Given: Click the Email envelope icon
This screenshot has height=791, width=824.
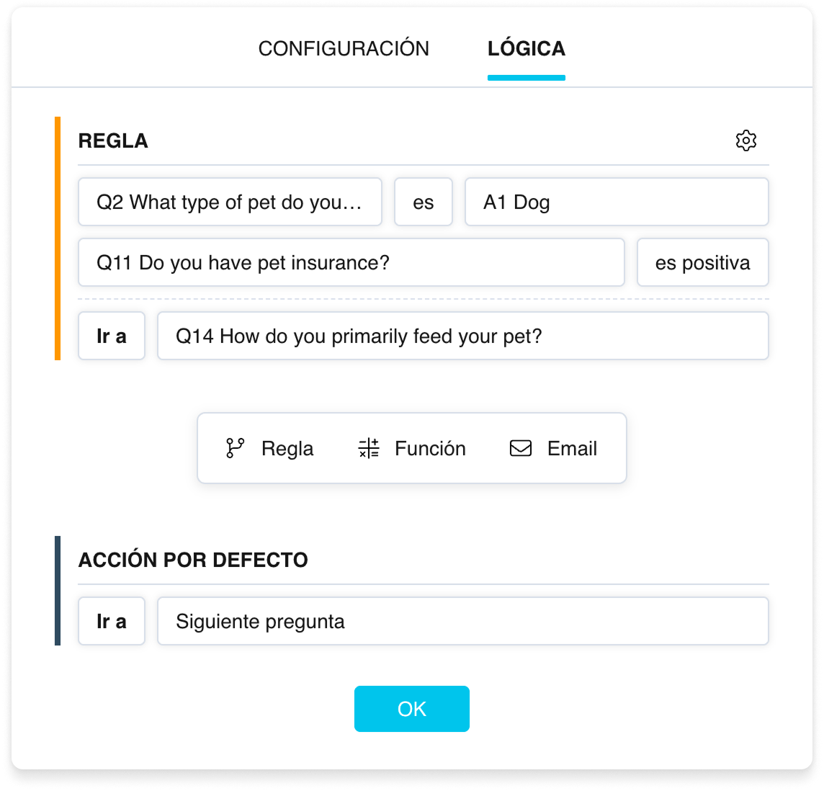Looking at the screenshot, I should pyautogui.click(x=520, y=448).
